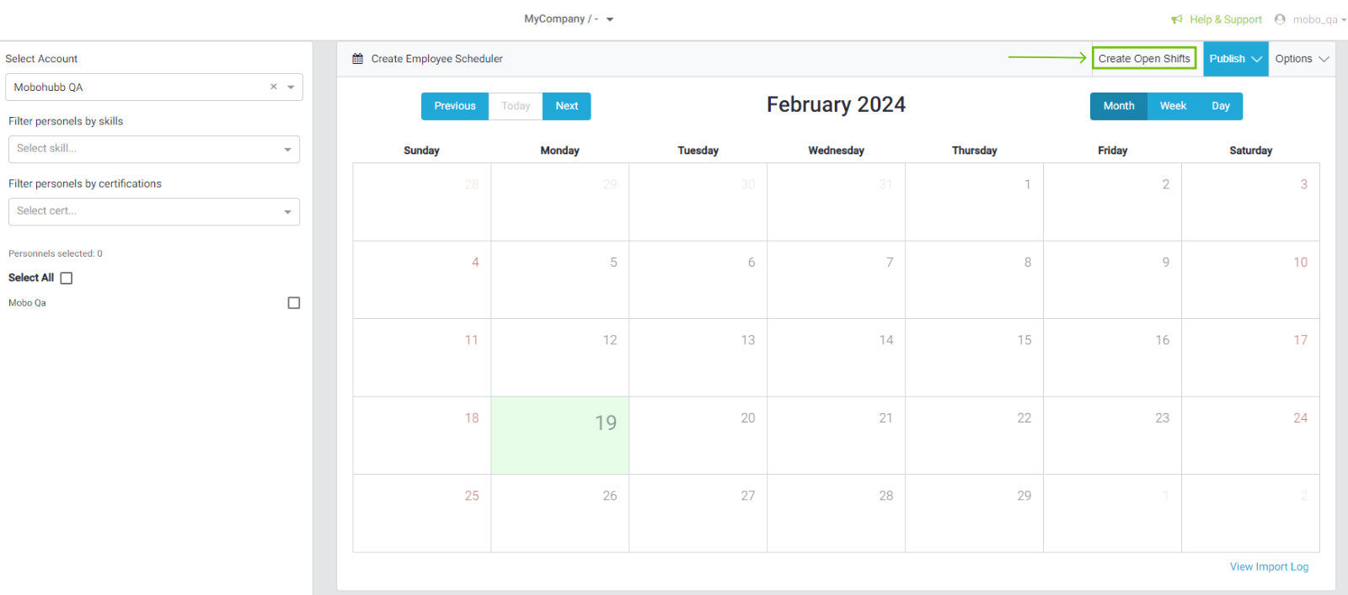This screenshot has height=595, width=1348.
Task: Click the Create Open Shifts button
Action: click(x=1143, y=59)
